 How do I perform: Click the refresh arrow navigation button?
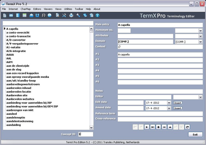click(x=187, y=127)
